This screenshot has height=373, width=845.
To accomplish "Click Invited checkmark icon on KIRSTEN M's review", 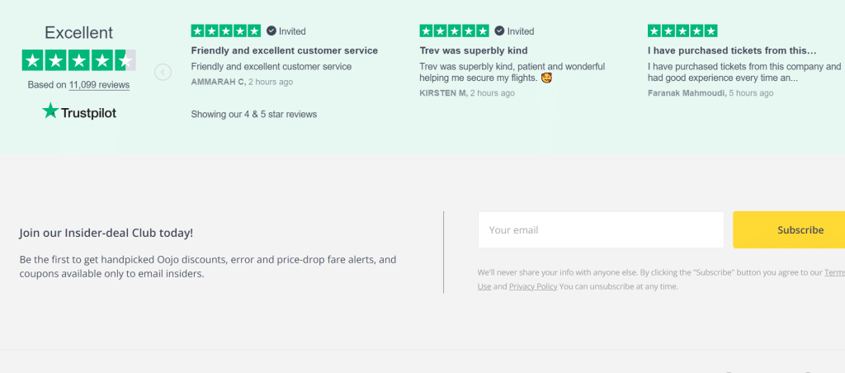I will point(500,31).
